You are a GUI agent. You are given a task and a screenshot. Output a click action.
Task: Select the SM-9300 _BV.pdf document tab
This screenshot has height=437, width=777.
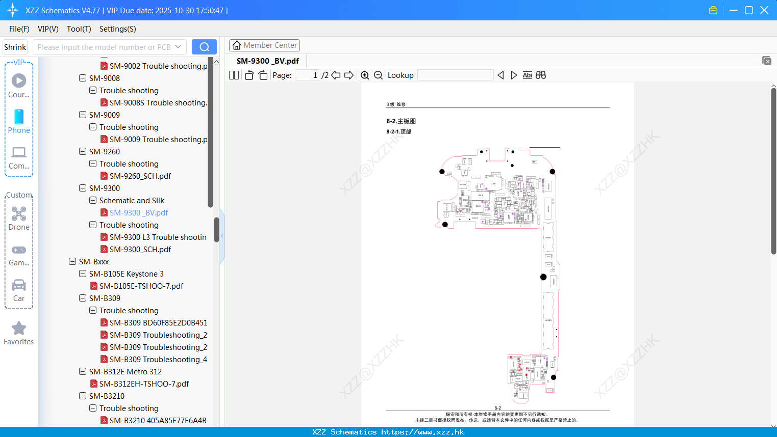click(x=268, y=61)
